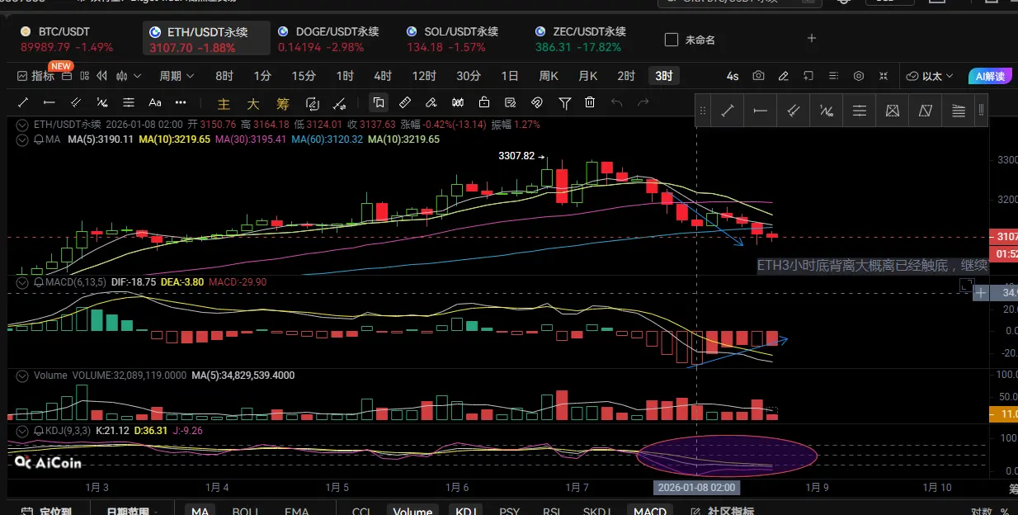Select the horizontal ray drawing tool
This screenshot has height=515, width=1018.
pos(49,103)
